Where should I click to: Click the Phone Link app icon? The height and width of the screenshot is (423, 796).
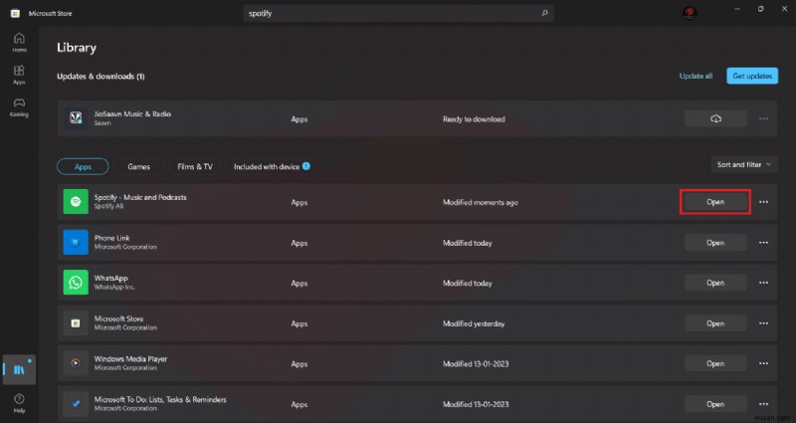pos(76,242)
